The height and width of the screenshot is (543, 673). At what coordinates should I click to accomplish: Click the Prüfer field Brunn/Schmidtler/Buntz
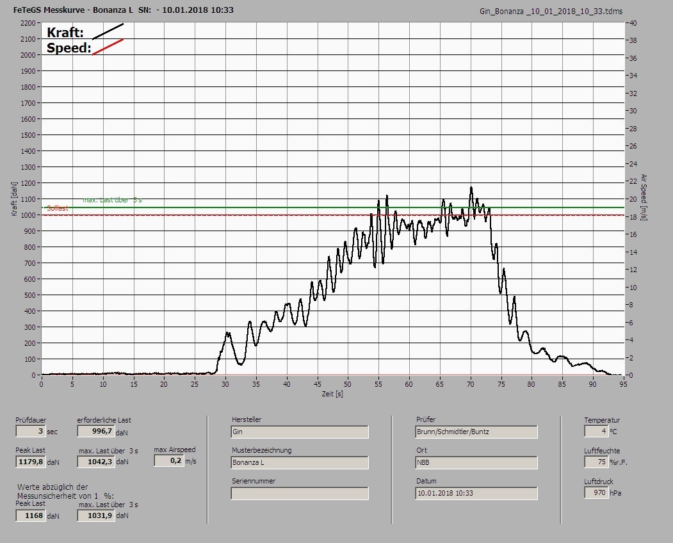pos(476,432)
